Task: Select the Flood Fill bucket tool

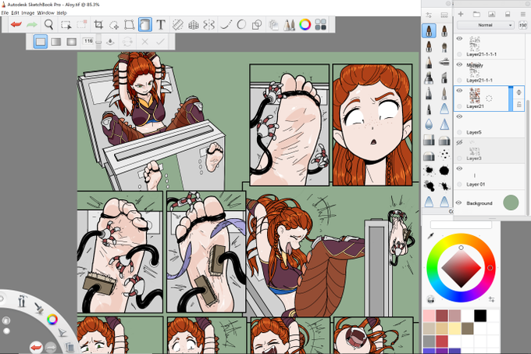Action: (x=145, y=25)
